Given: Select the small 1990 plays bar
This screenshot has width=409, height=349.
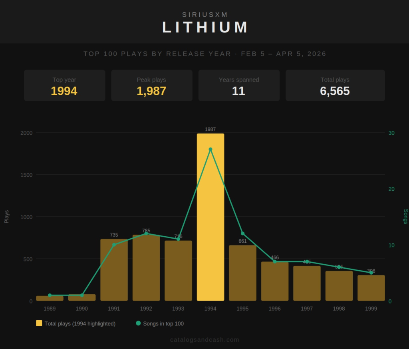Looking at the screenshot, I should coord(82,297).
